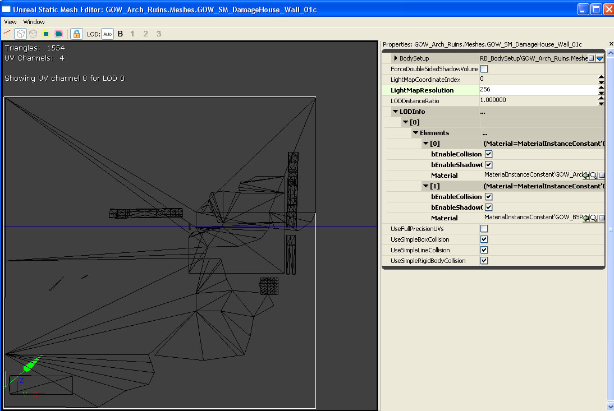Image resolution: width=614 pixels, height=411 pixels.
Task: Click the LightMapResolution 256 field
Action: [x=538, y=90]
